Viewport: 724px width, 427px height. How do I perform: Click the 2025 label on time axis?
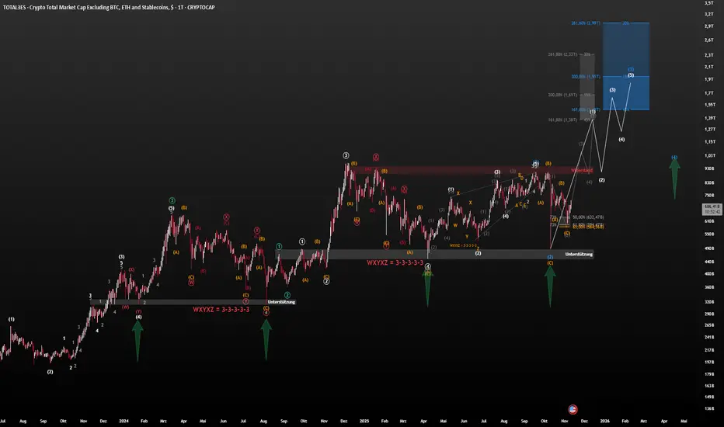click(x=364, y=420)
